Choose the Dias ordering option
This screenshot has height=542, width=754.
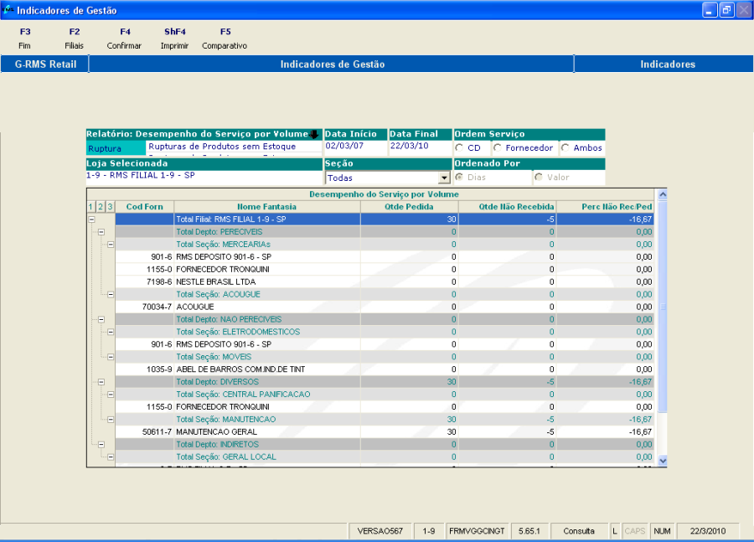460,177
